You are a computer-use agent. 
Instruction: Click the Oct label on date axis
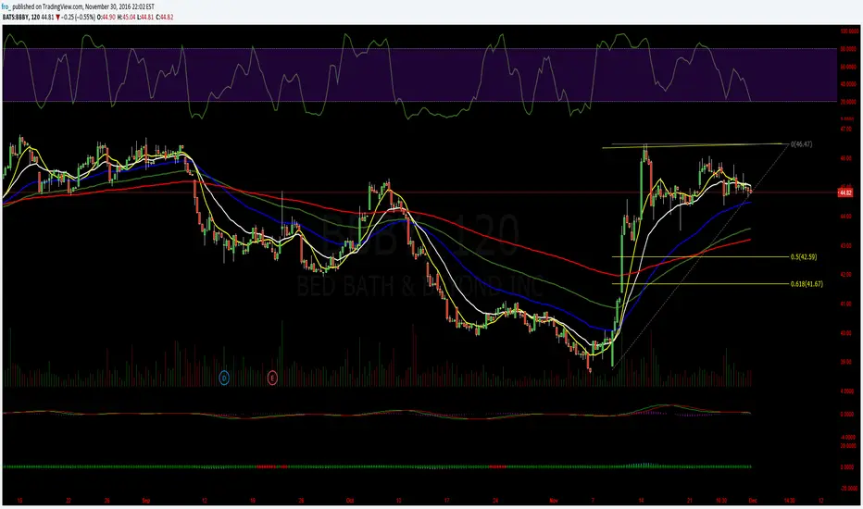pos(350,501)
